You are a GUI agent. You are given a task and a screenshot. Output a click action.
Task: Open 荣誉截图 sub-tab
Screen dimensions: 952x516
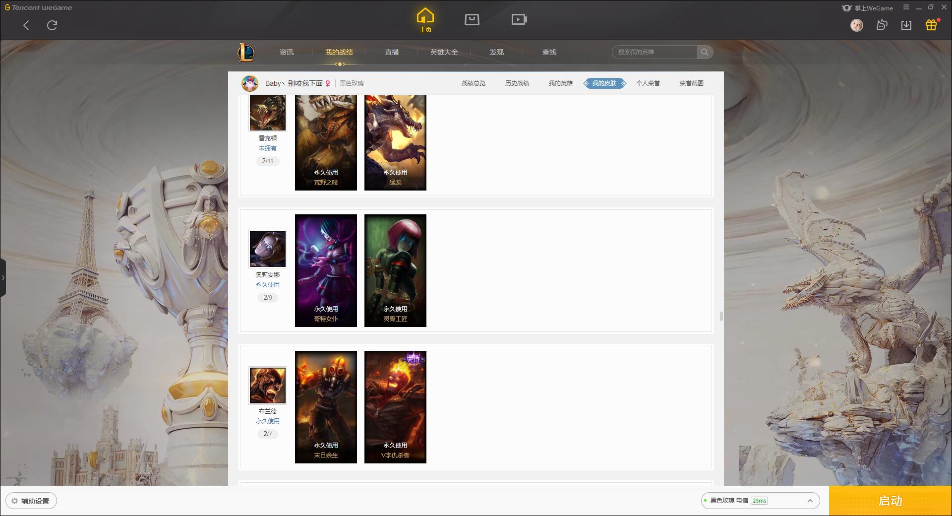pos(692,83)
